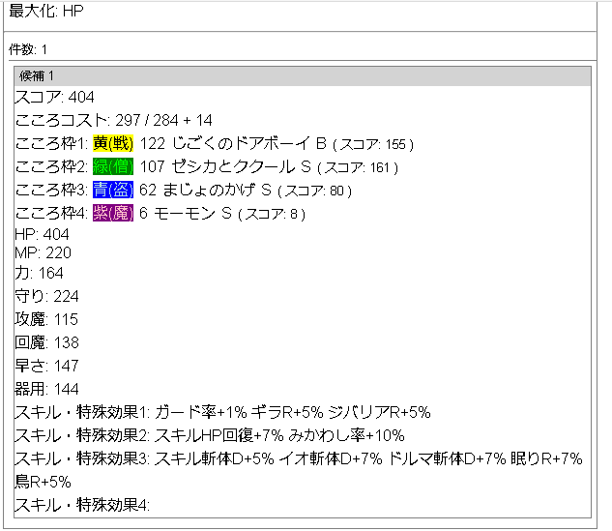Click the yellow '黄(戦)' color tag
612x531 pixels.
113,143
